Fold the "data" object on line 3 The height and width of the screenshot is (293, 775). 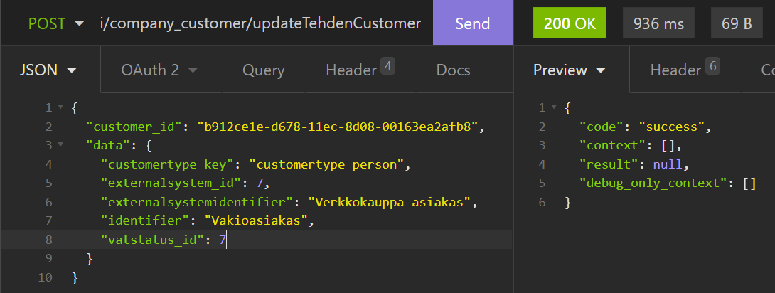(x=60, y=146)
